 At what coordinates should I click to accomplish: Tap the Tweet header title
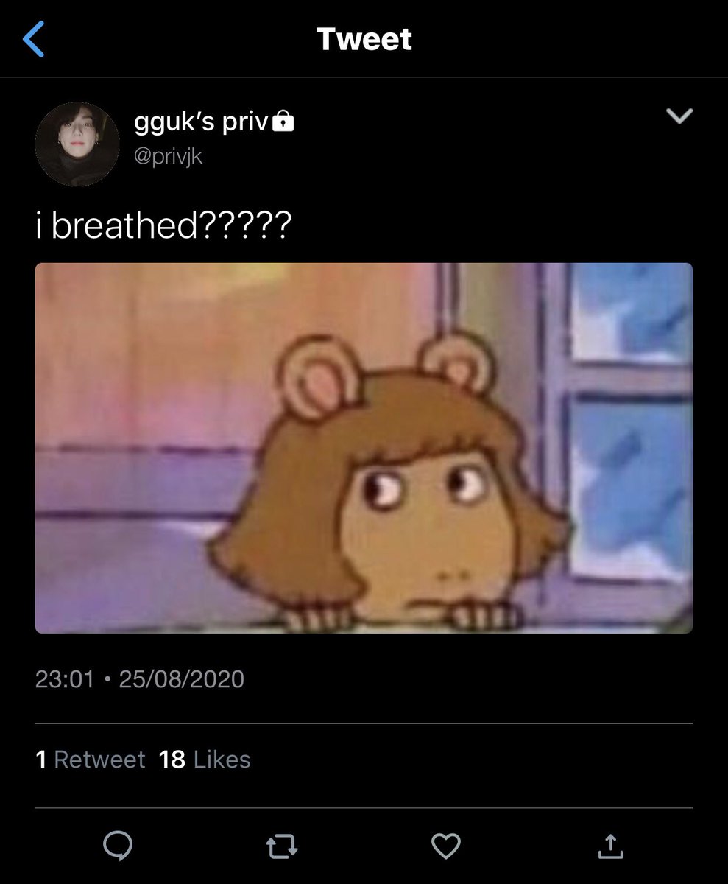tap(364, 39)
